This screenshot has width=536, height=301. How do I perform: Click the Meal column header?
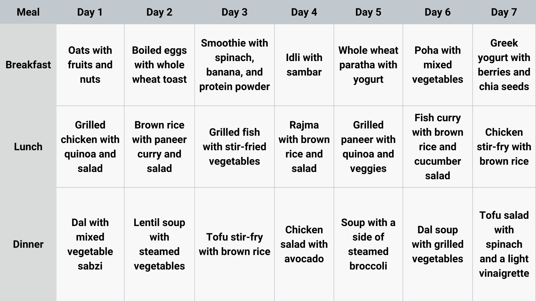point(28,12)
